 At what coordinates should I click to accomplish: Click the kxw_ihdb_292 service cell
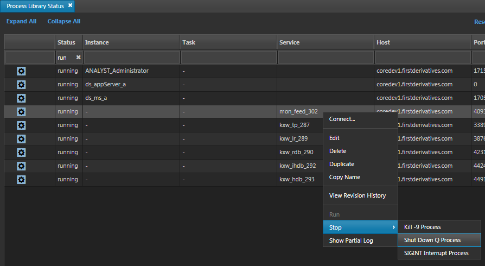click(x=300, y=166)
